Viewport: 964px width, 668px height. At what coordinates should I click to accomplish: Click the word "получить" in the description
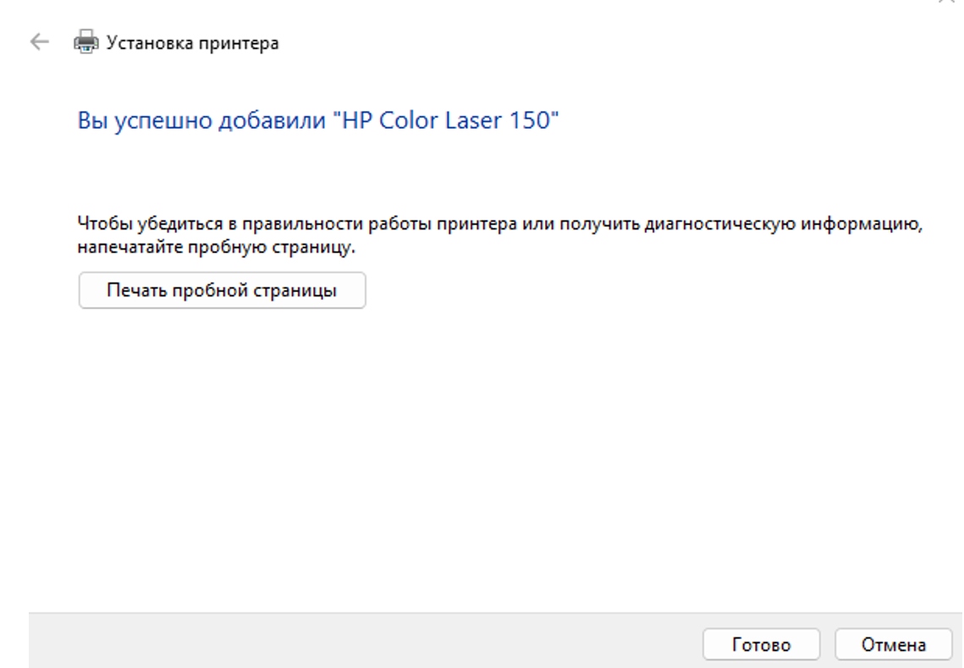click(608, 225)
